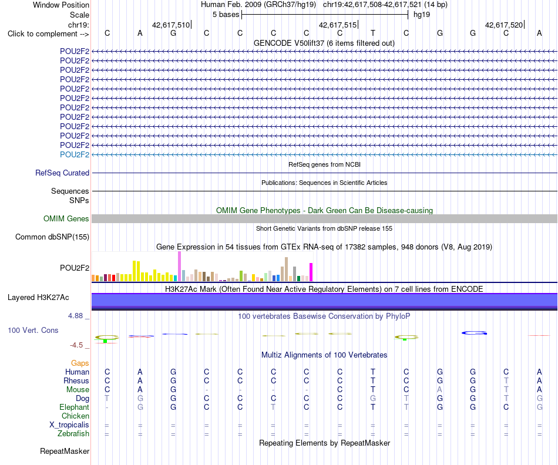Click the last A base in the top reference sequence
558x465 pixels.
tap(539, 33)
